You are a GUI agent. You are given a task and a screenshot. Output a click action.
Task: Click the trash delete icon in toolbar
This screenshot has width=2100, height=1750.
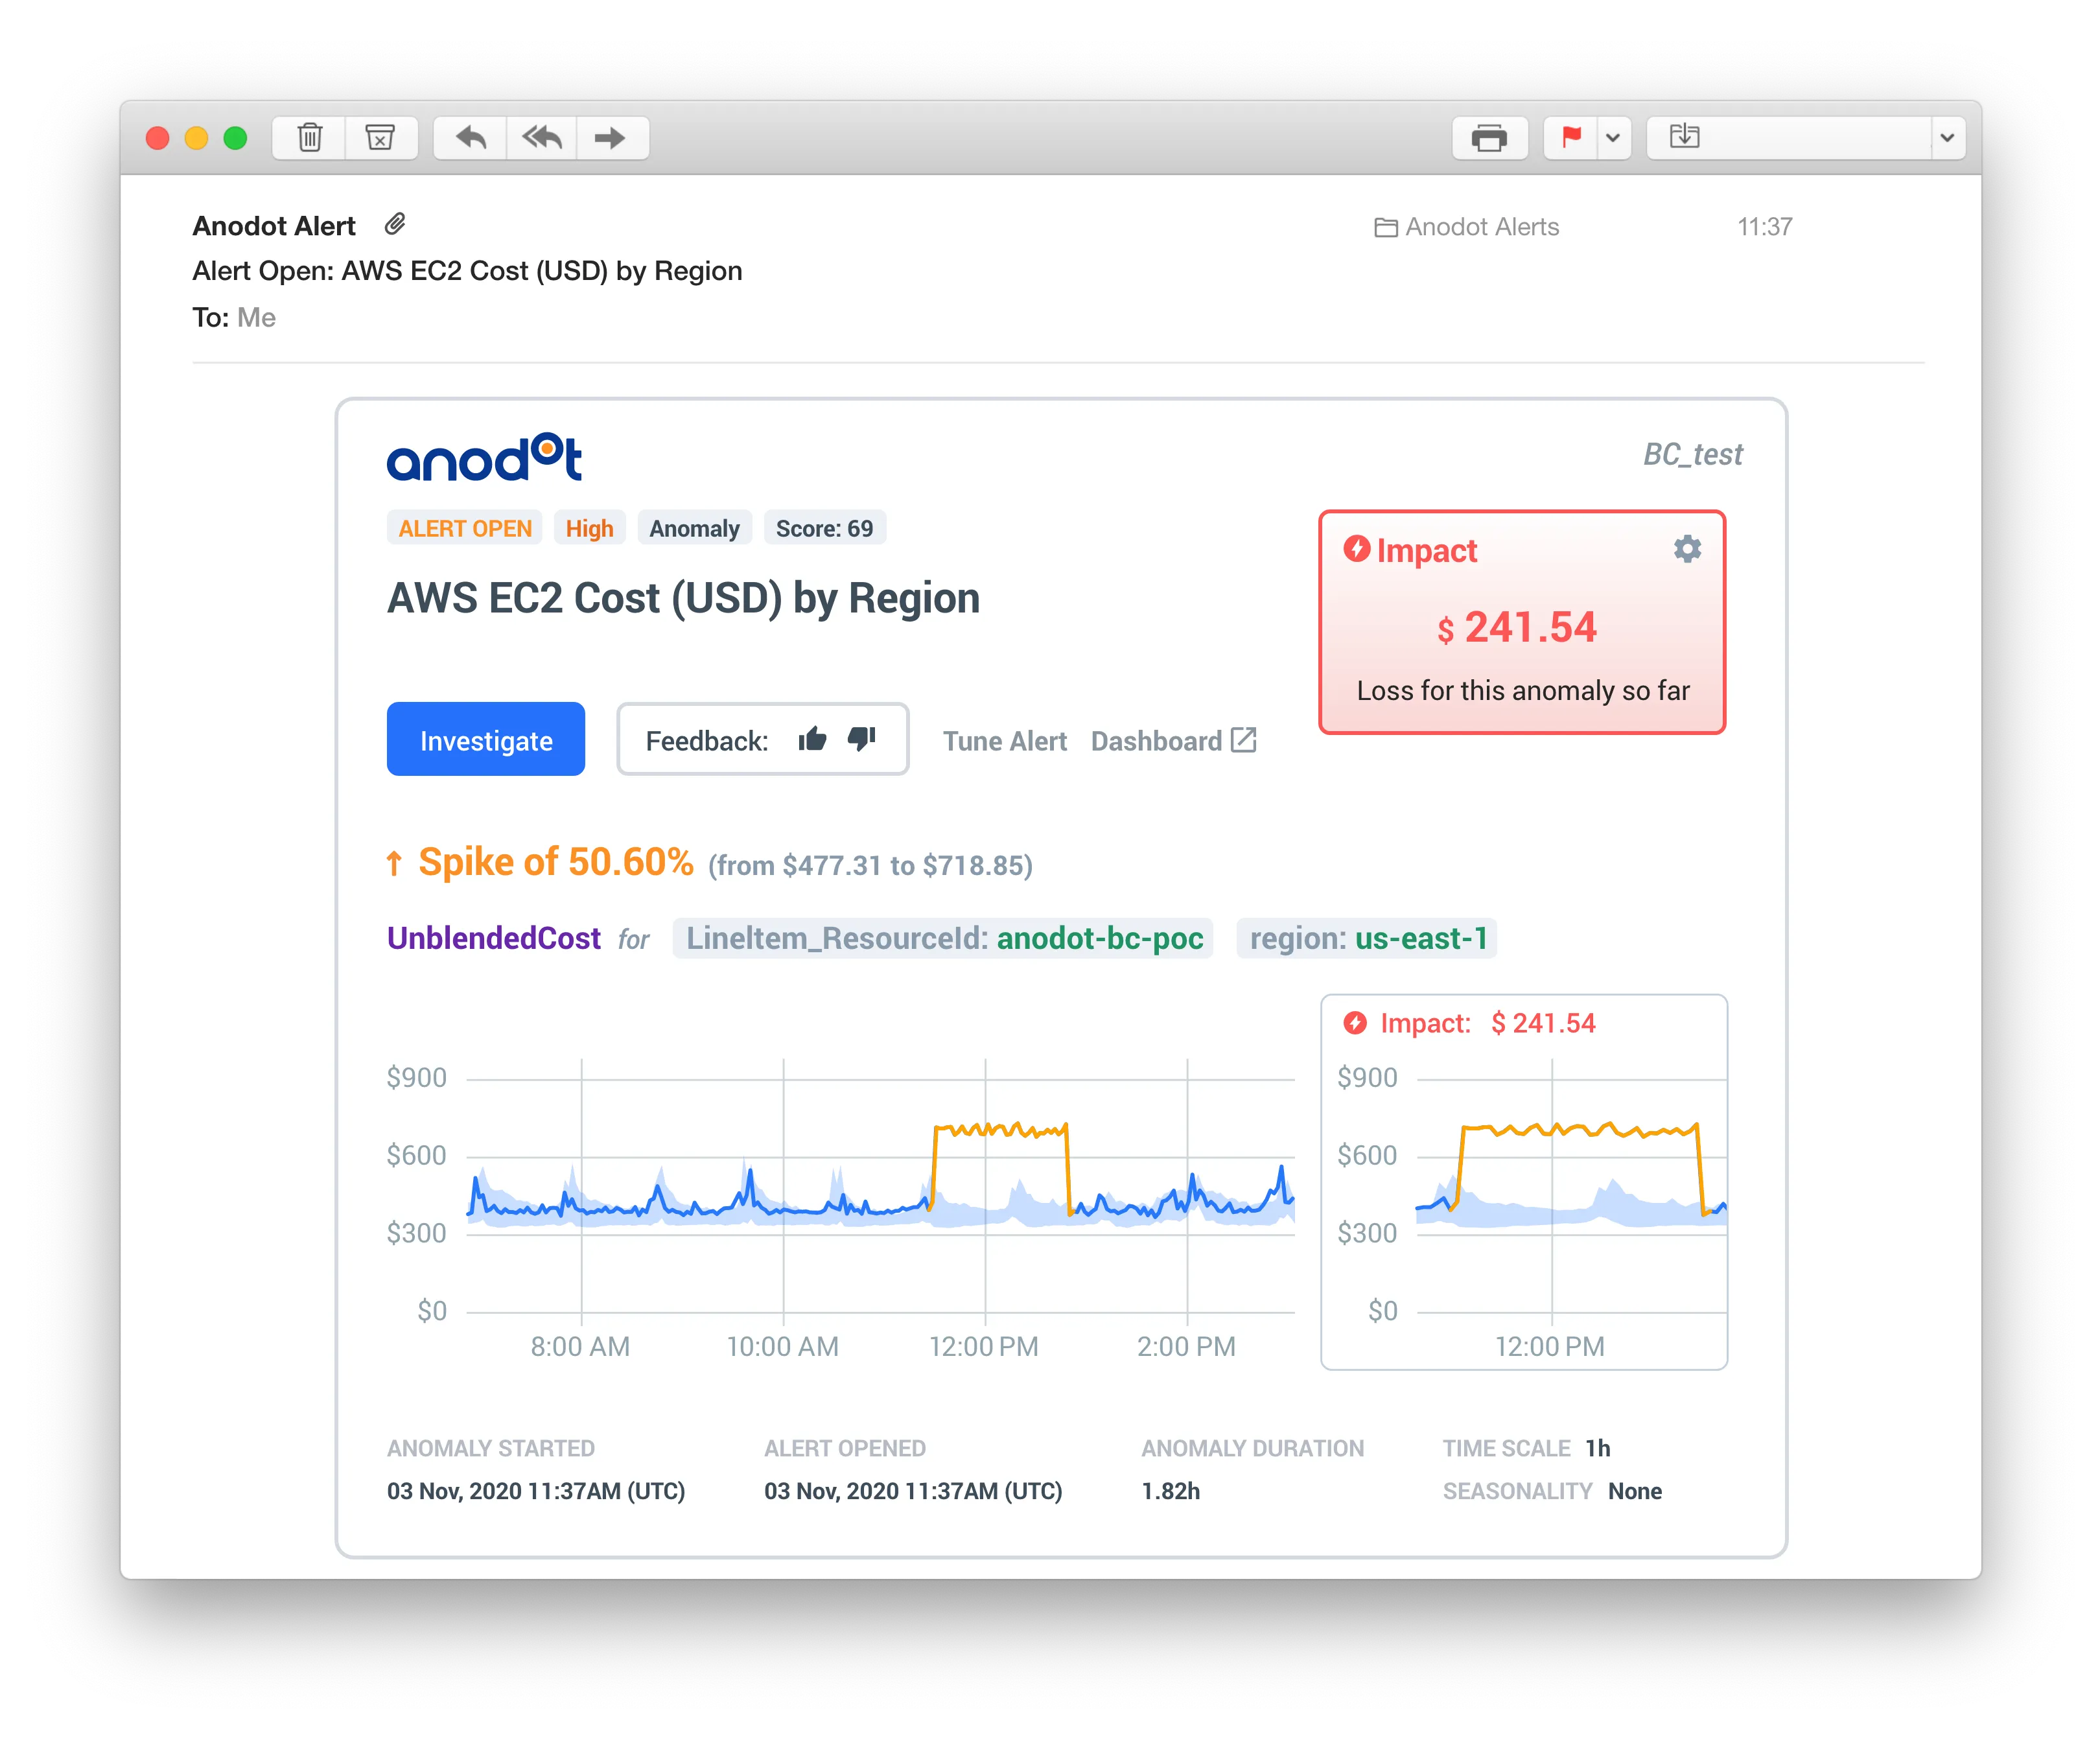pyautogui.click(x=310, y=137)
